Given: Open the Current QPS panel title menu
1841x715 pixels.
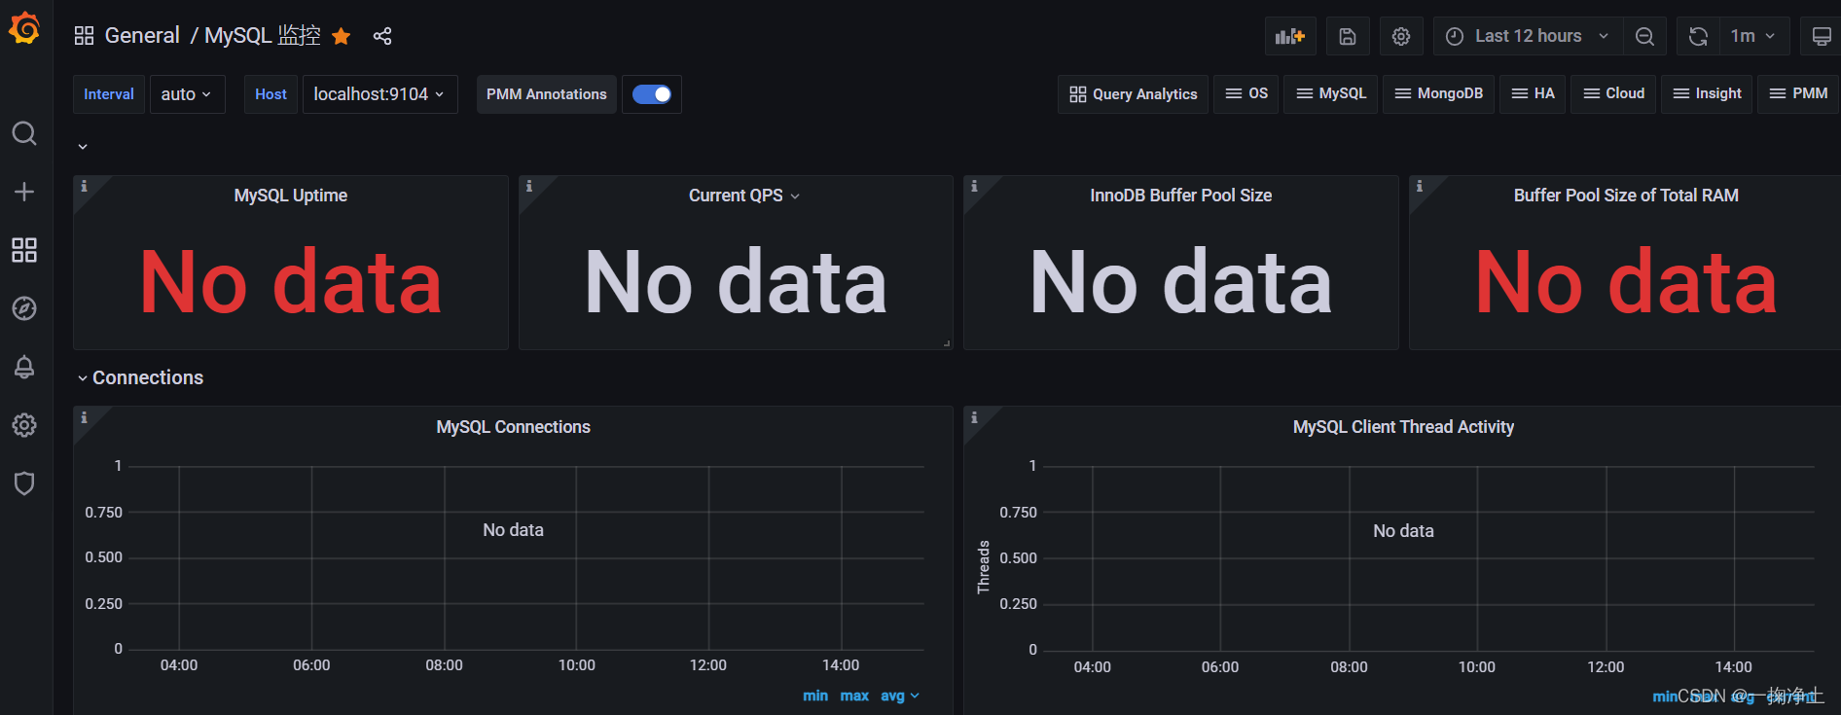Looking at the screenshot, I should click(x=744, y=196).
